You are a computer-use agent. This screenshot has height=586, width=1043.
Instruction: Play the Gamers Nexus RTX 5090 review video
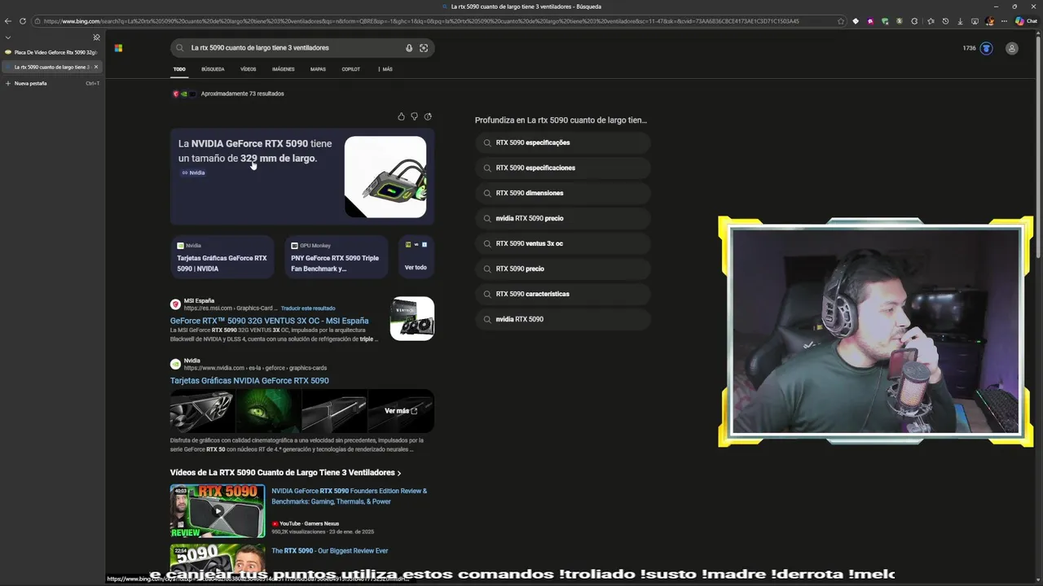[x=218, y=511]
